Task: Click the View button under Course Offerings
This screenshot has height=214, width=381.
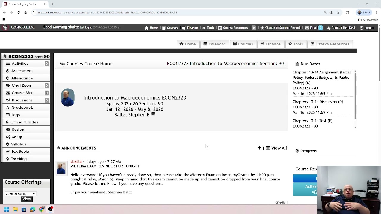Action: [26, 199]
